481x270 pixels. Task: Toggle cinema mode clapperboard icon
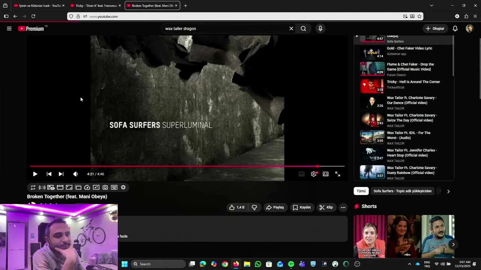point(60,187)
